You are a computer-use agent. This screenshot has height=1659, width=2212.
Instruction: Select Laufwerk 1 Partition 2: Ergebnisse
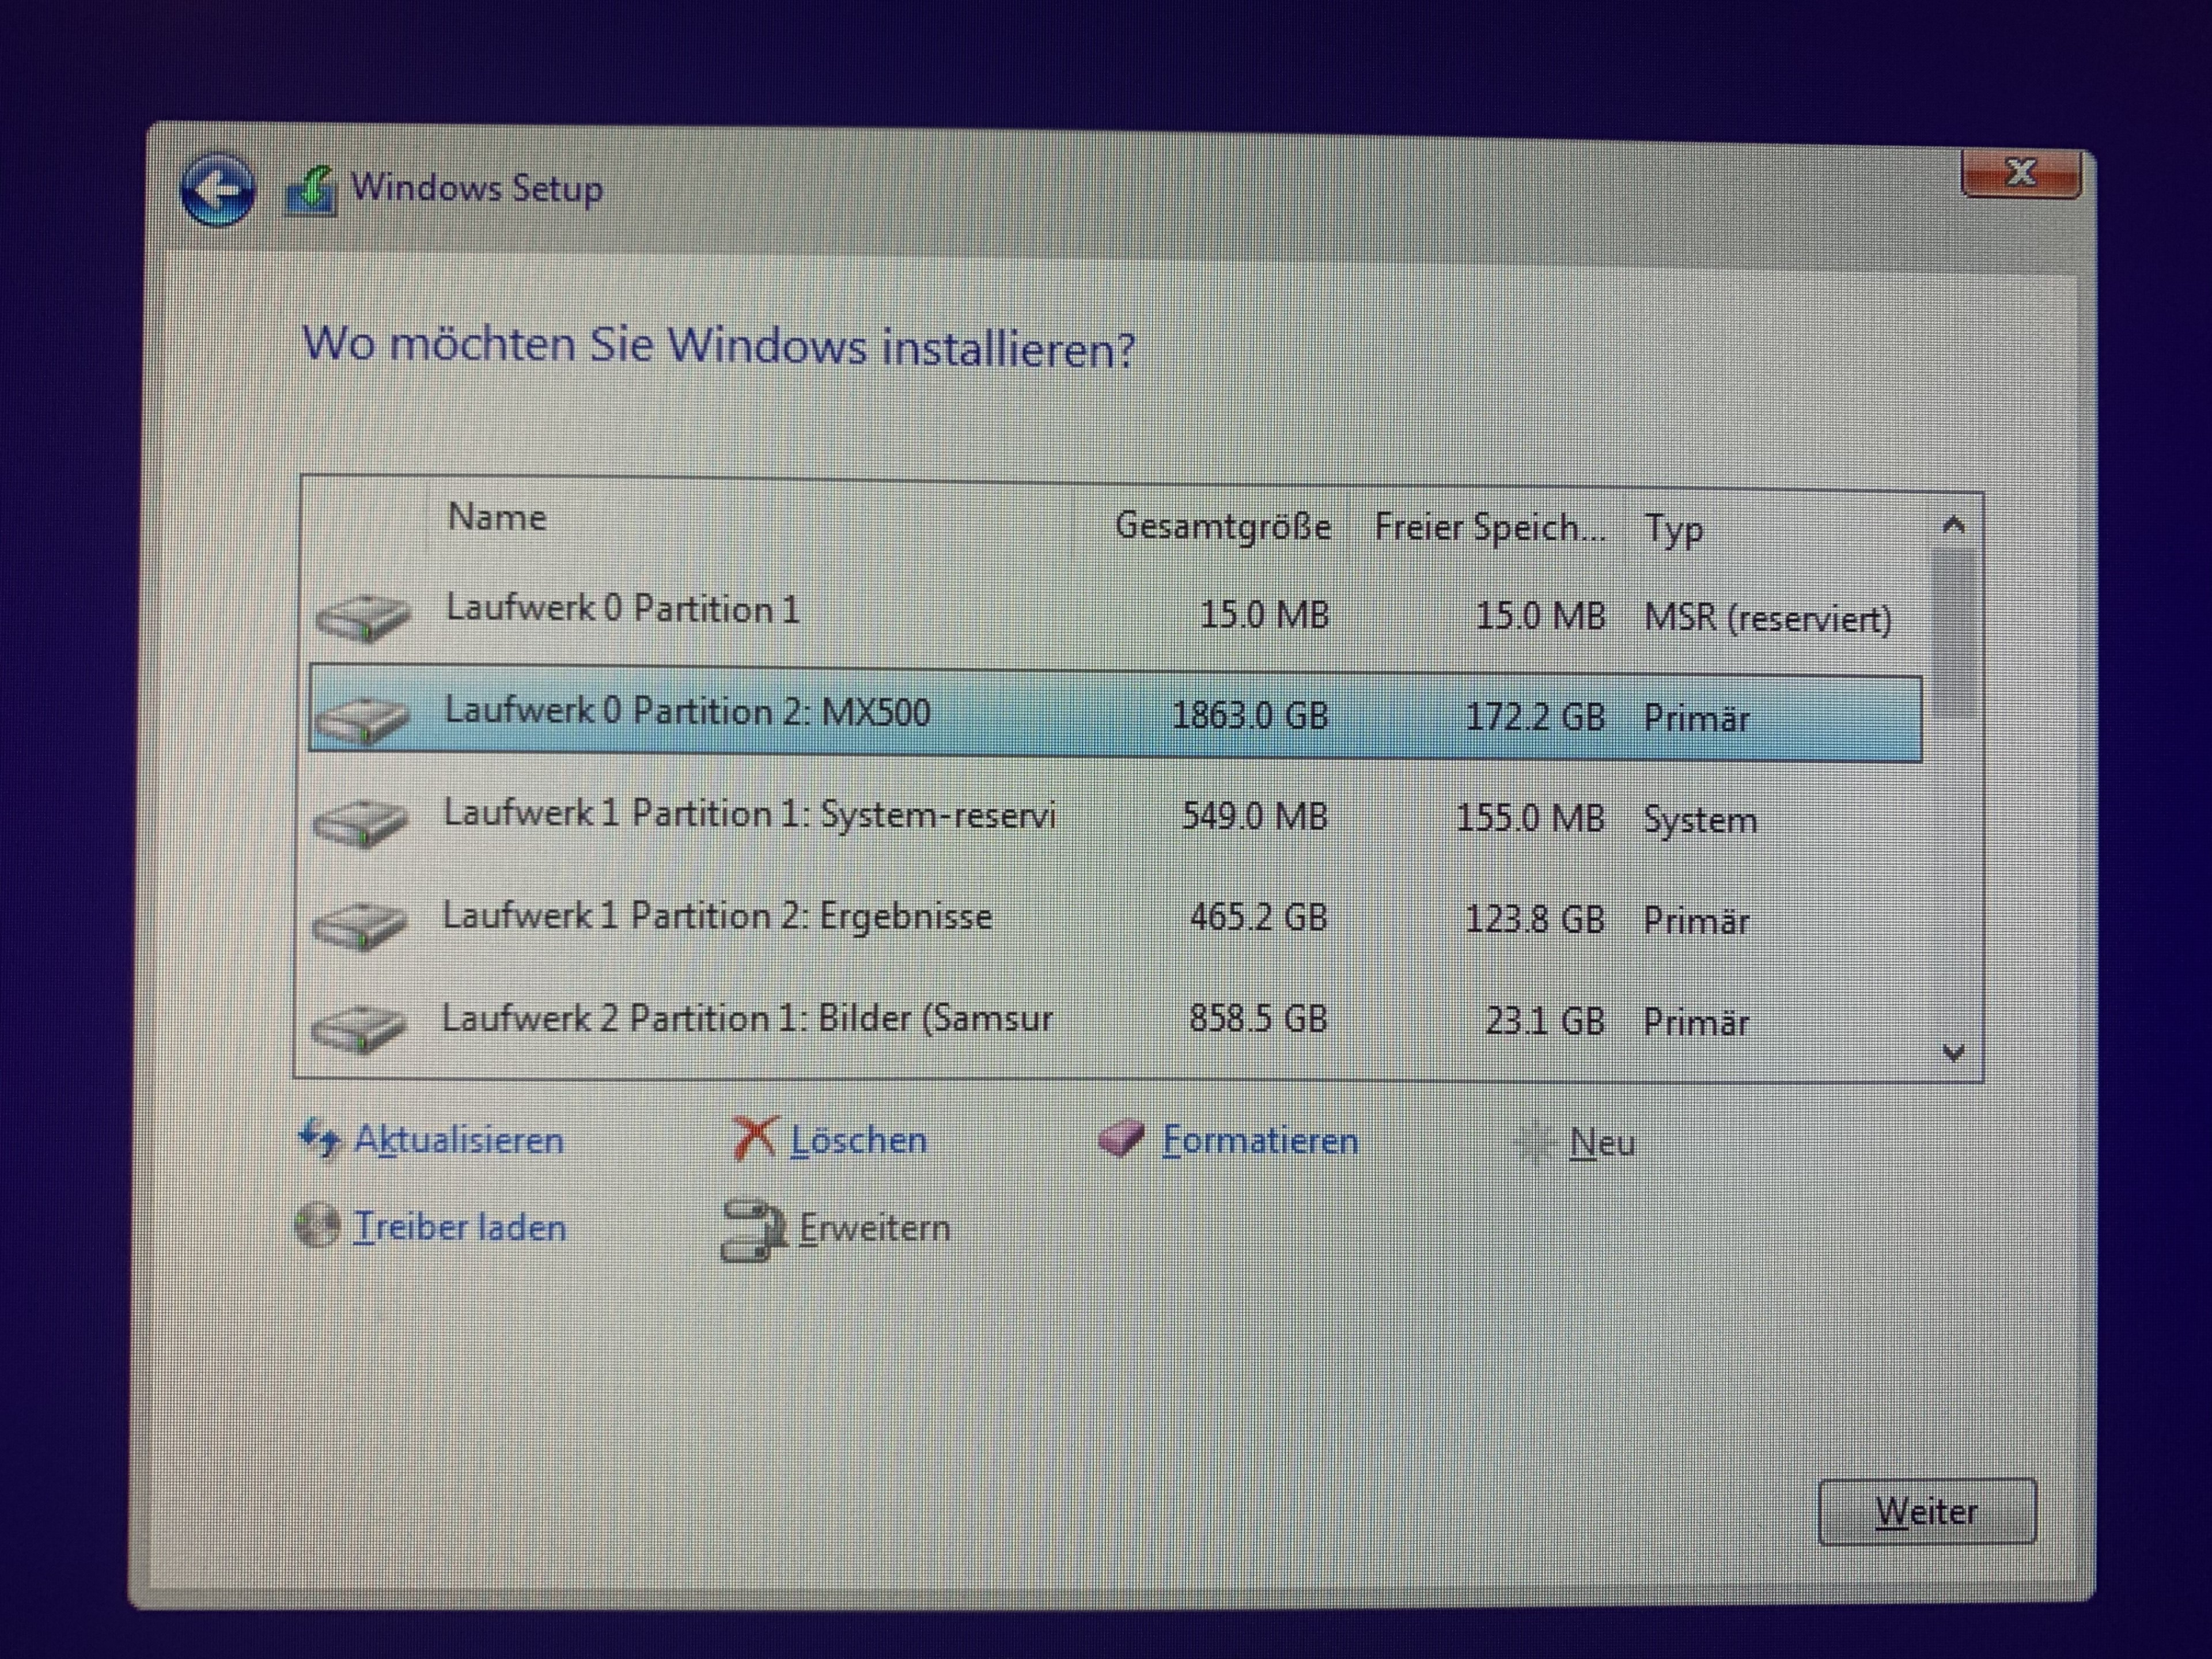coord(717,916)
